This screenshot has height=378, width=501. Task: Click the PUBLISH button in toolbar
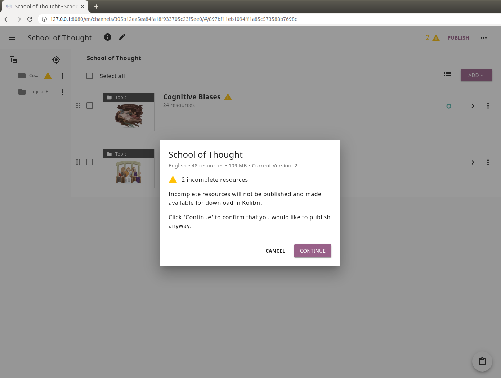[458, 38]
